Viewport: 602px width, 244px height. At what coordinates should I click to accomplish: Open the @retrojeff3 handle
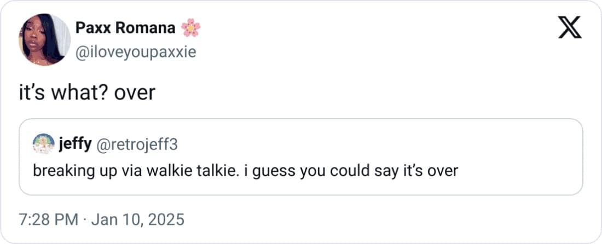[x=136, y=144]
